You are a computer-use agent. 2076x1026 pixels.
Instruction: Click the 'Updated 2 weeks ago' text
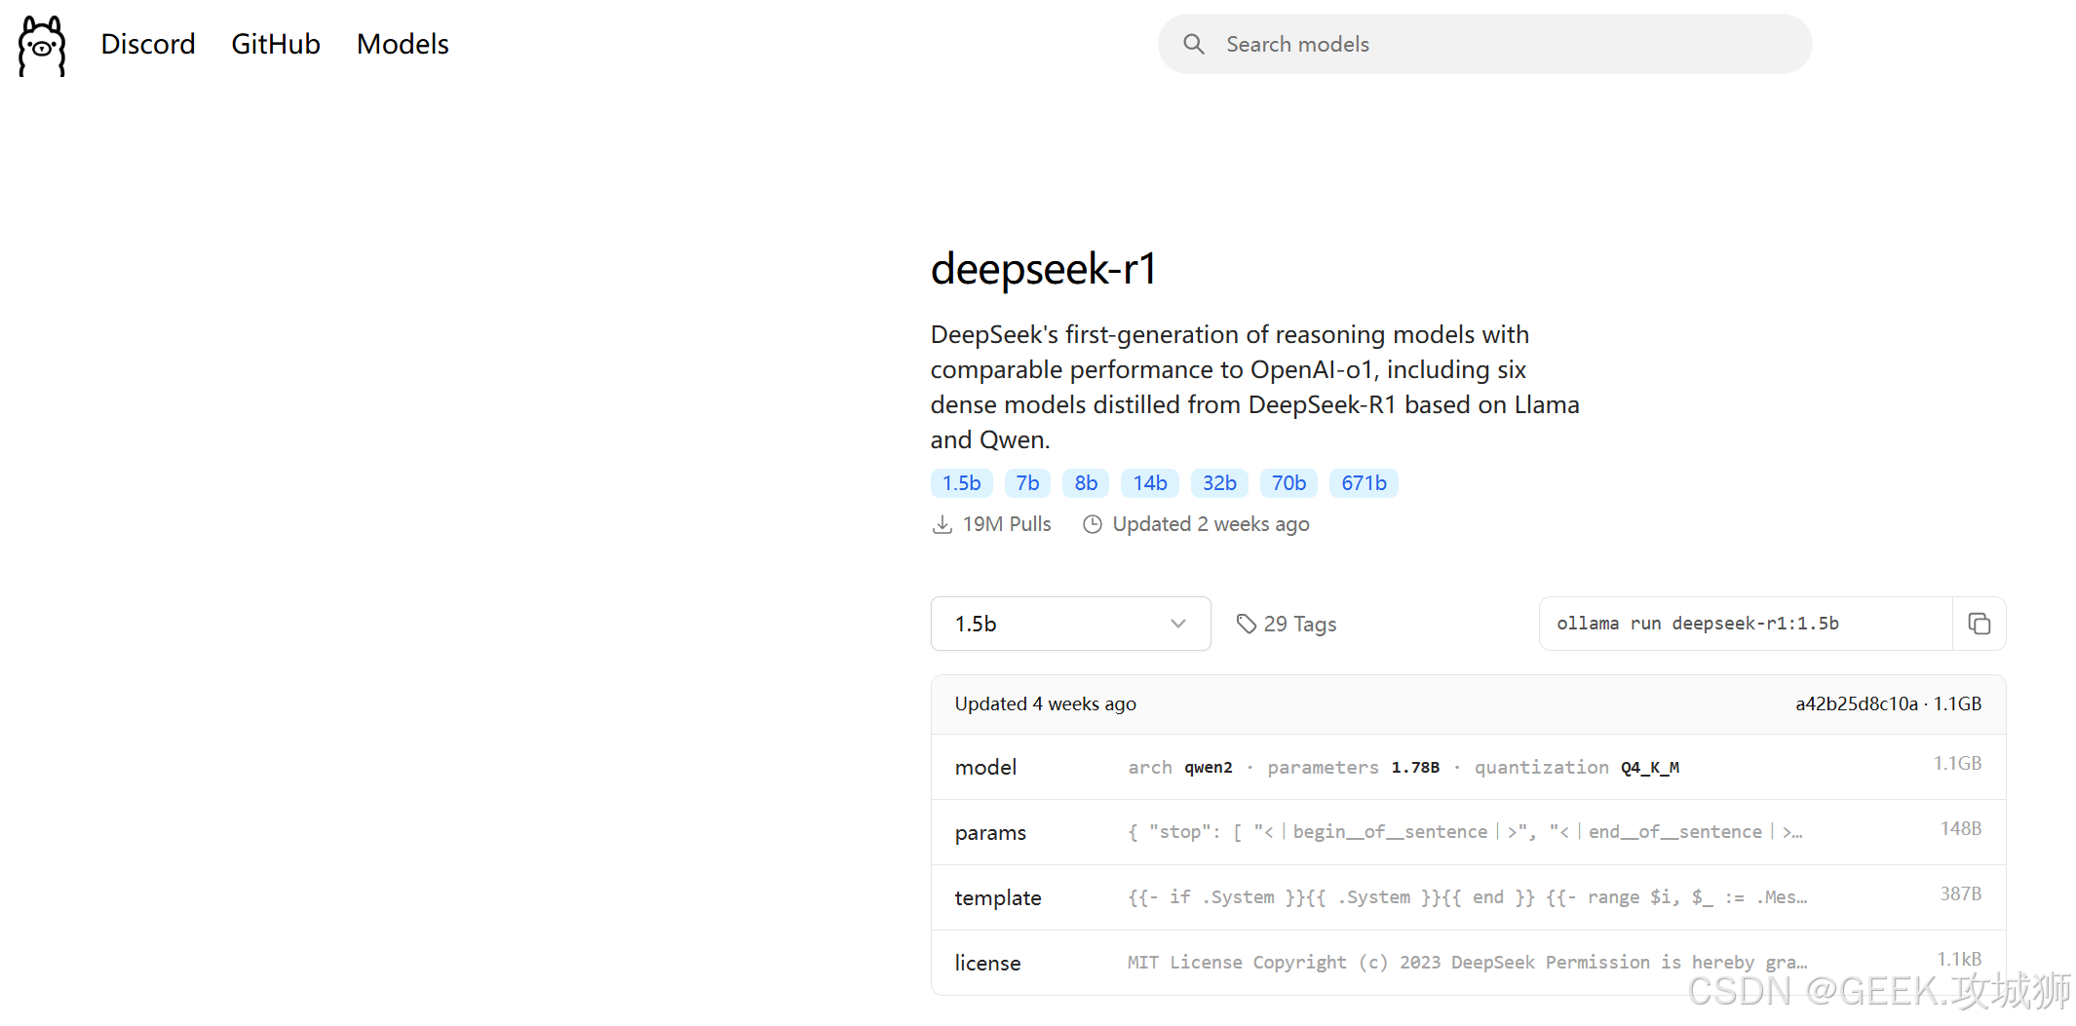click(x=1211, y=524)
